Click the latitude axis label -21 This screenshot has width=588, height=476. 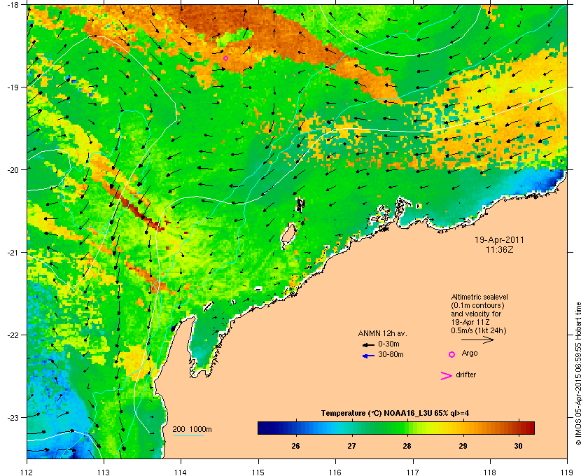tap(13, 253)
